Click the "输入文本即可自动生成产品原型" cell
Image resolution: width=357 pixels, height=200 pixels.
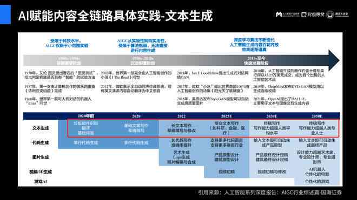click(272, 142)
